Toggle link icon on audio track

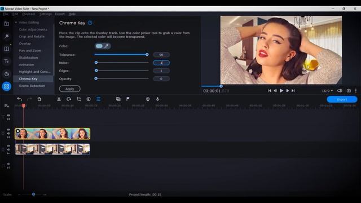[x=8, y=168]
